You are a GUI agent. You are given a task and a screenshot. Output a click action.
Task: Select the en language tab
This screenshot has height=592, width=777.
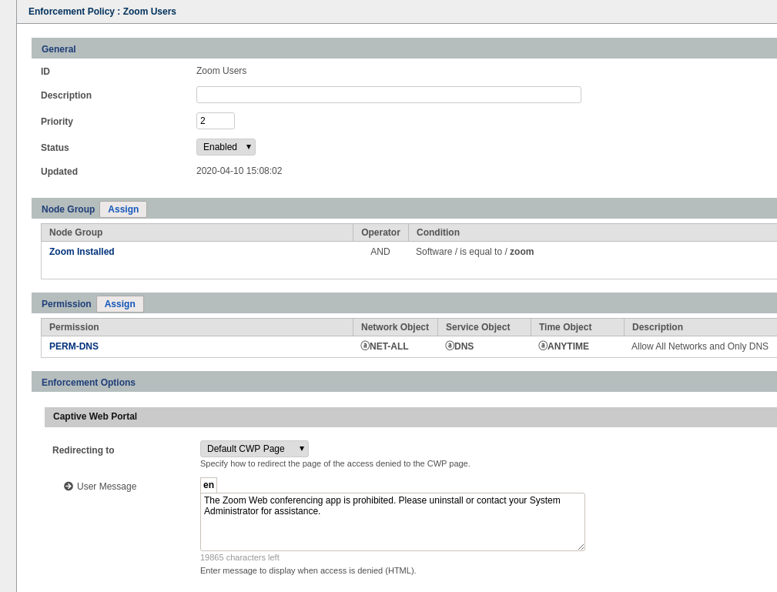pyautogui.click(x=209, y=485)
